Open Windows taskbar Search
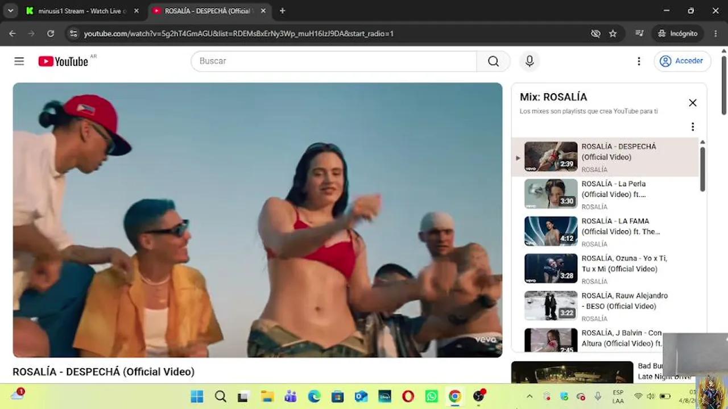This screenshot has width=728, height=409. [x=221, y=397]
